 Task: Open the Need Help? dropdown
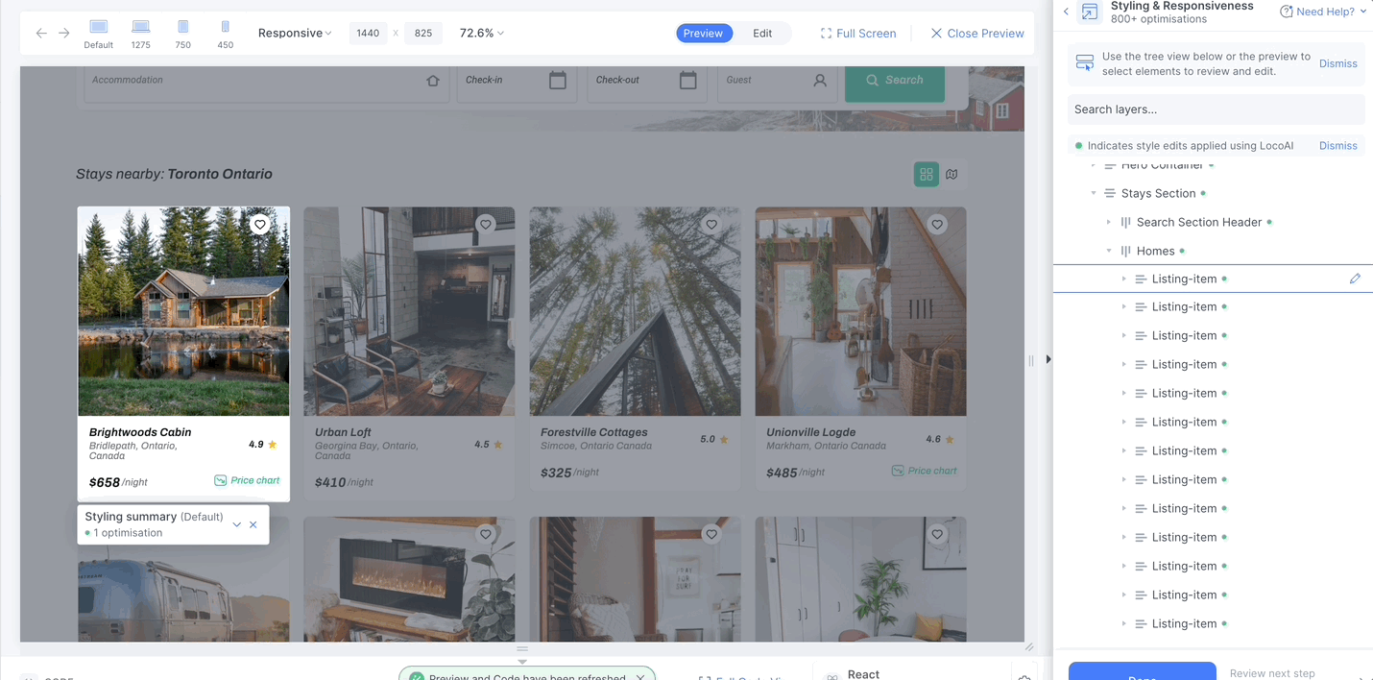click(1323, 12)
